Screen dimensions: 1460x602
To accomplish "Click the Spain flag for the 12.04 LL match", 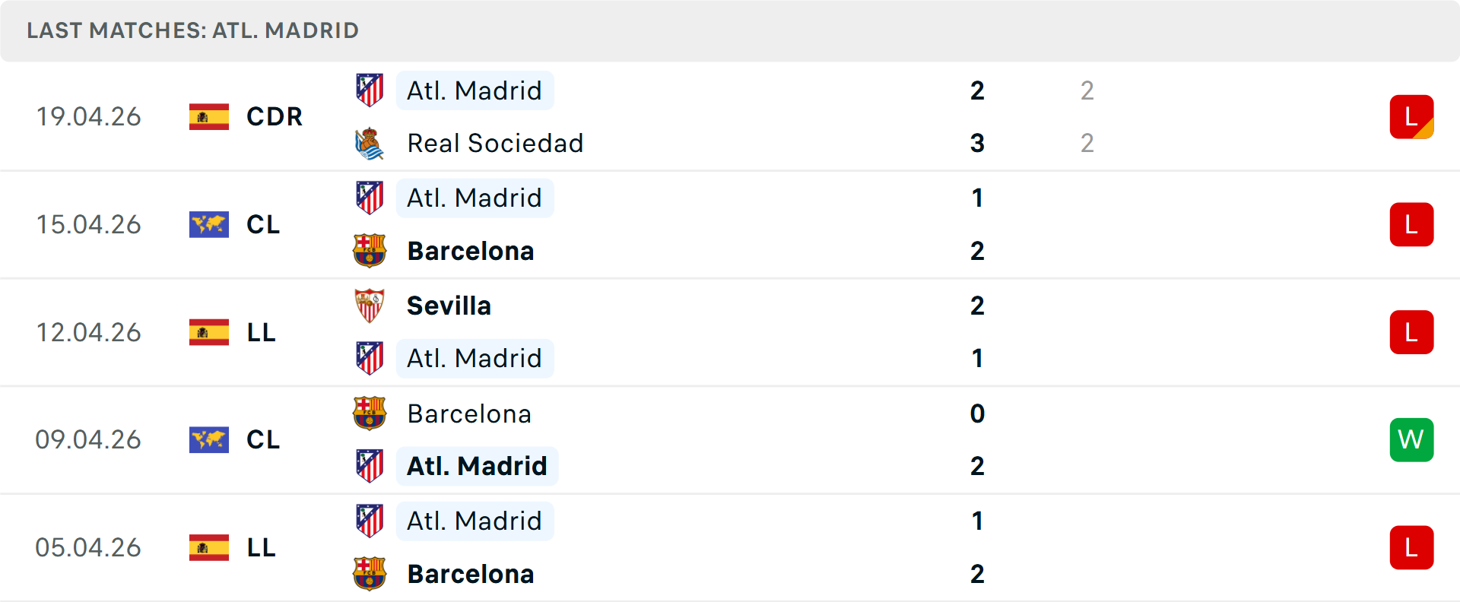I will pyautogui.click(x=208, y=332).
